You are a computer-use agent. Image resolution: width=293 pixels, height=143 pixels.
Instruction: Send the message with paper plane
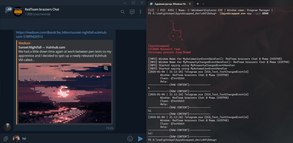click(140, 138)
